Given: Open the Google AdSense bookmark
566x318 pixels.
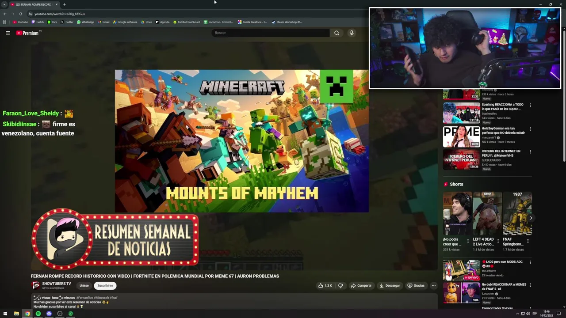Looking at the screenshot, I should 125,22.
